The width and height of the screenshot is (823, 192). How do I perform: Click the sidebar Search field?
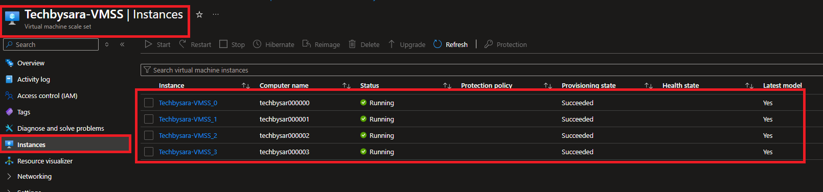(51, 44)
